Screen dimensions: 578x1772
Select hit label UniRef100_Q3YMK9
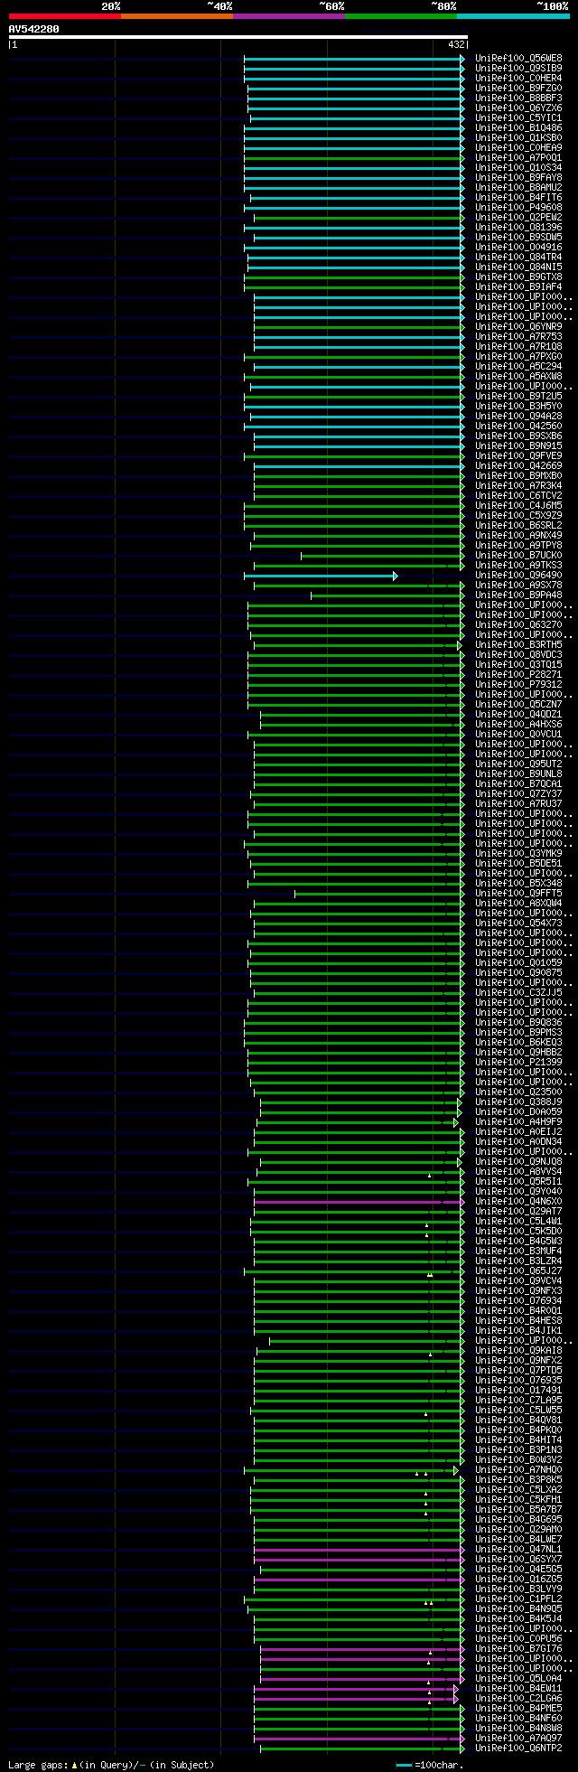tap(518, 854)
